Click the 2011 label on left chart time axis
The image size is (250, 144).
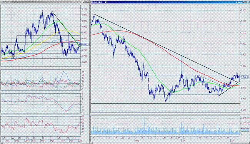point(27,141)
